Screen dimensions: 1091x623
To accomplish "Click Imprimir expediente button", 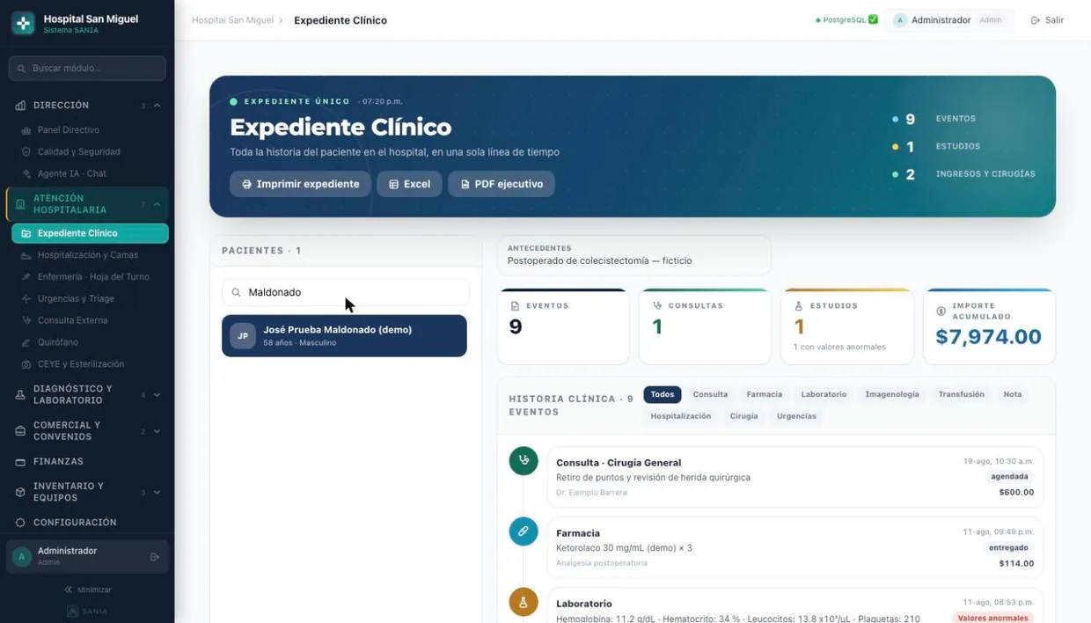I will tap(300, 184).
